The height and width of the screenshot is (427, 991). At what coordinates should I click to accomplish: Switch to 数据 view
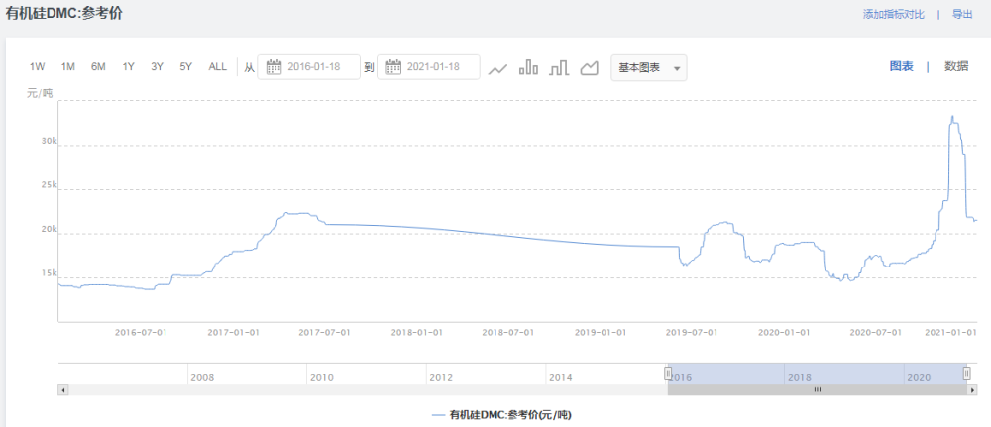[956, 67]
